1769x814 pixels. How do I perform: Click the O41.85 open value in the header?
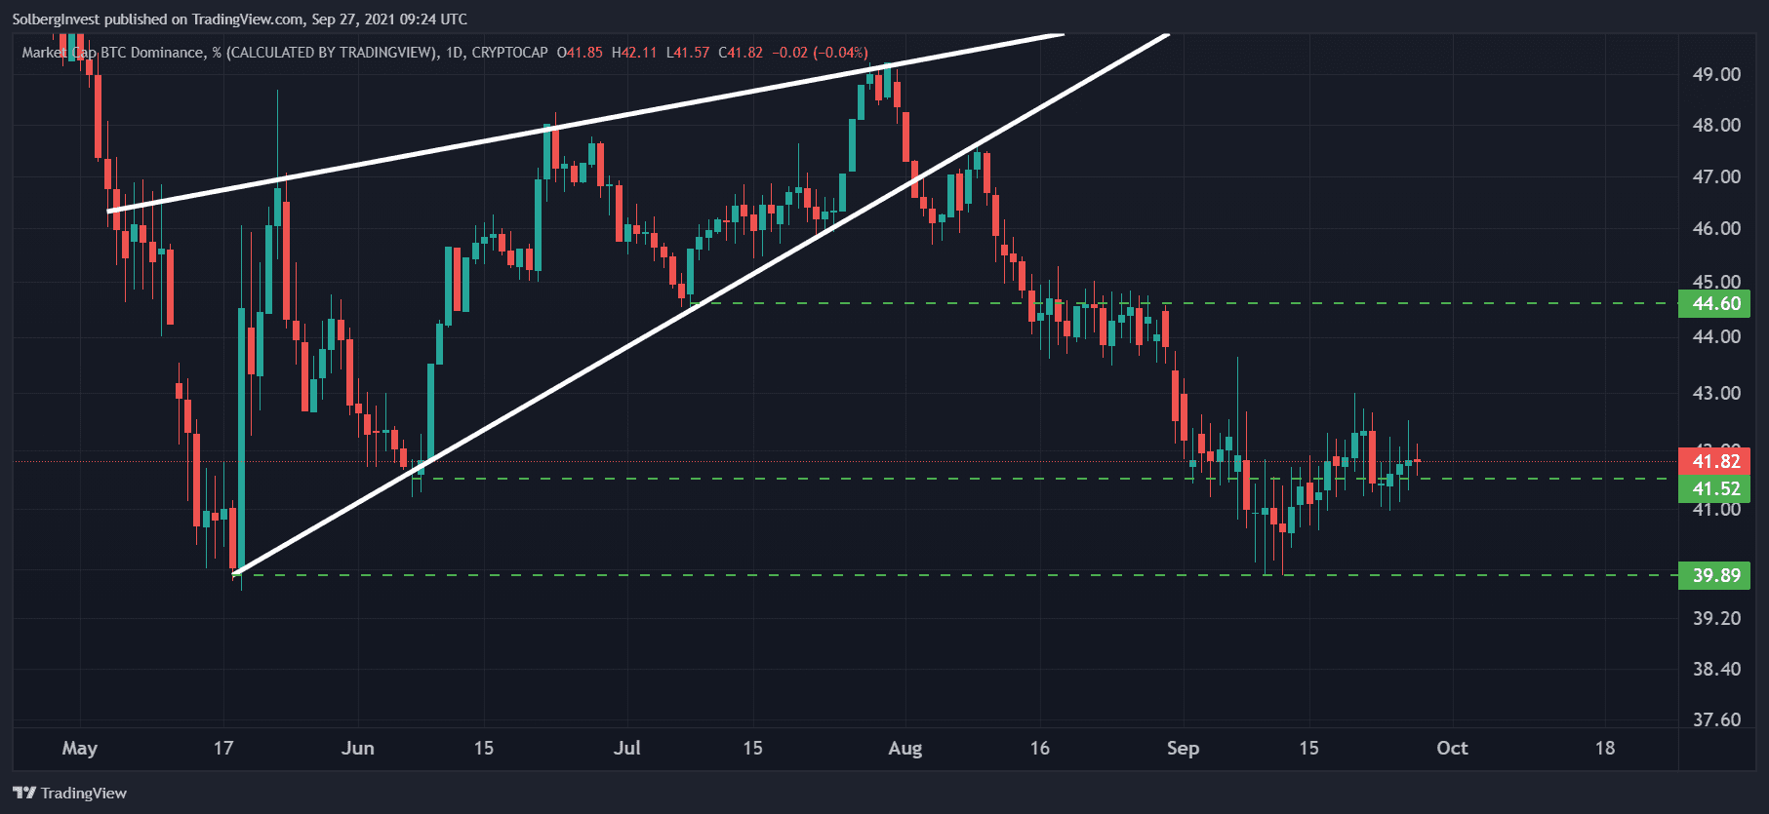(580, 53)
